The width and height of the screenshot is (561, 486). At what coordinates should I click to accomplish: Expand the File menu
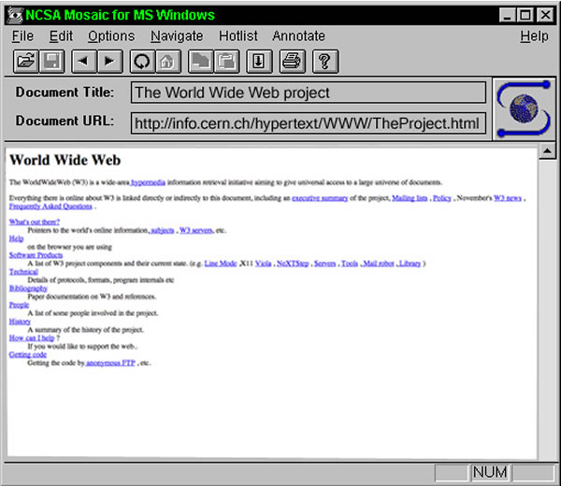click(23, 36)
